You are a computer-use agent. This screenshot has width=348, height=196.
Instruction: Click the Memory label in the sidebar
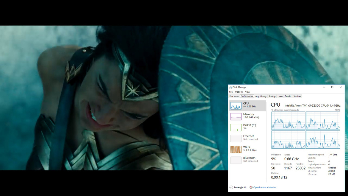coord(249,114)
